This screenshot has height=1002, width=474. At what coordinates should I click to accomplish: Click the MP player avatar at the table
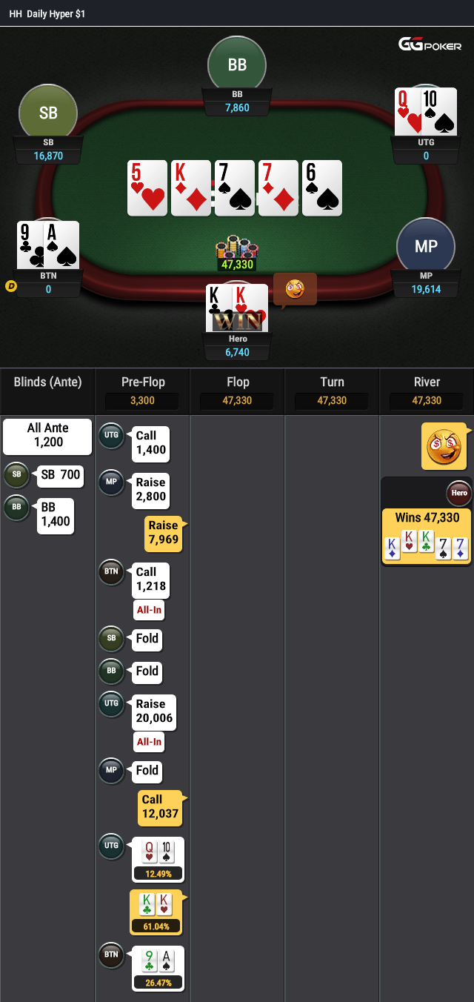[426, 247]
